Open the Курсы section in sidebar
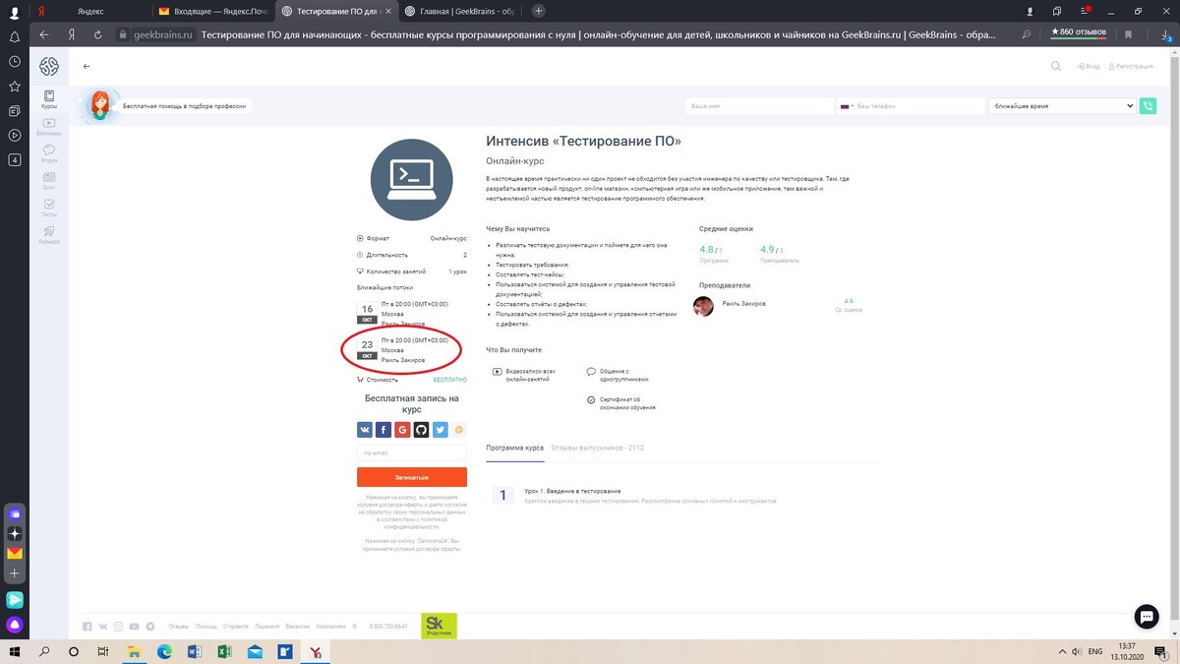Screen dimensions: 1180x664 point(49,99)
